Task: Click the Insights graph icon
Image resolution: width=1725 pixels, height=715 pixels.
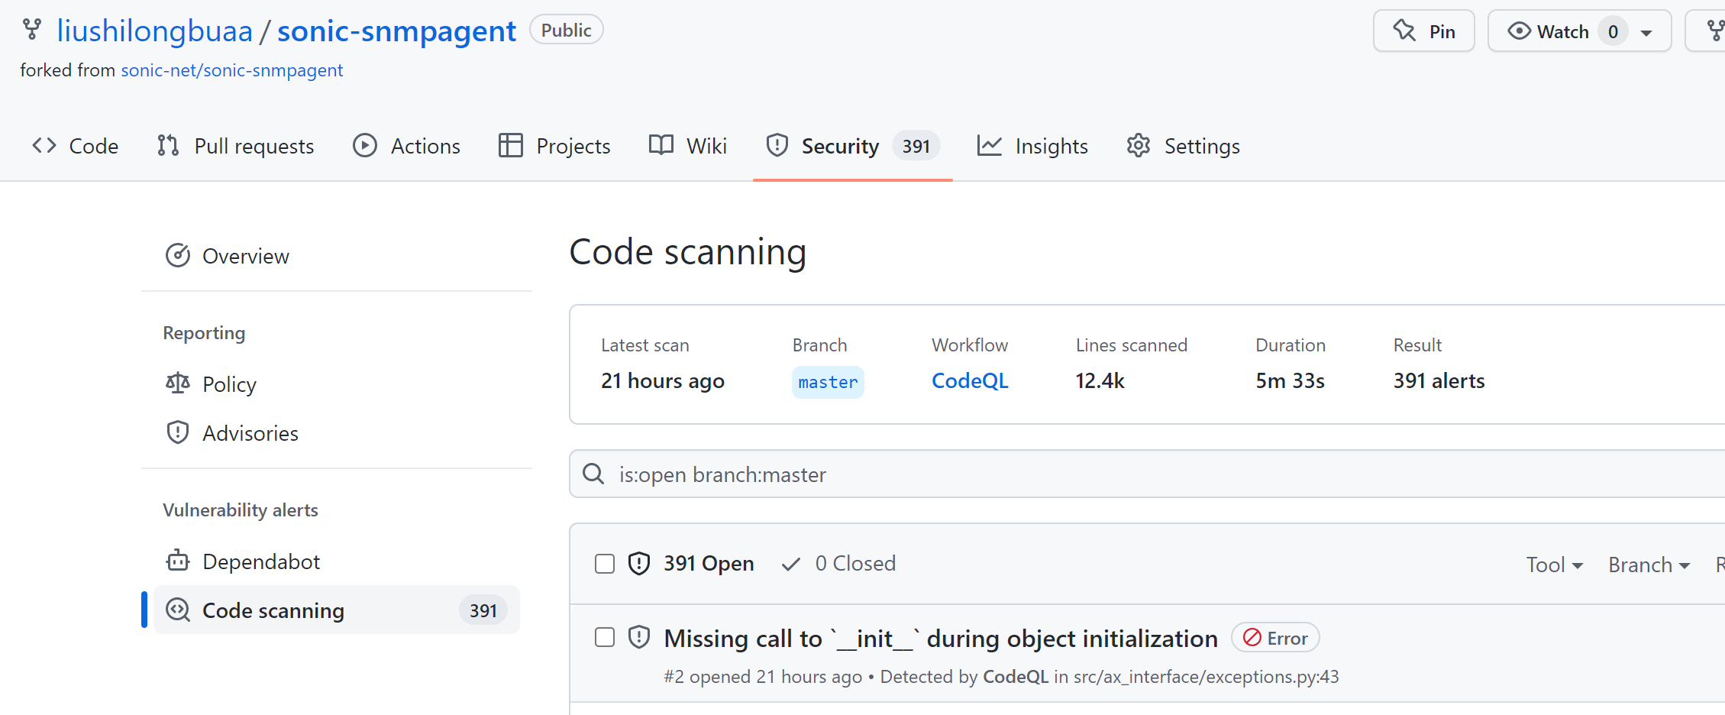Action: (989, 145)
